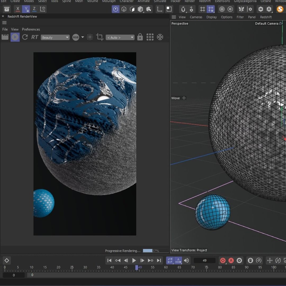Open the Cameras menu in viewport

click(196, 17)
